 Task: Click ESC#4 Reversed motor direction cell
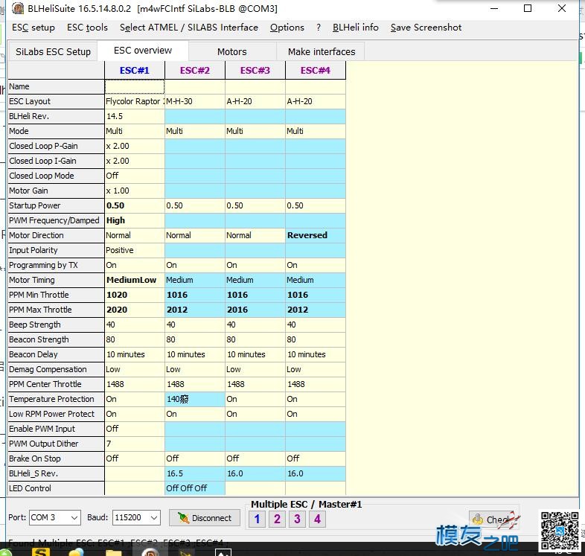coord(316,235)
